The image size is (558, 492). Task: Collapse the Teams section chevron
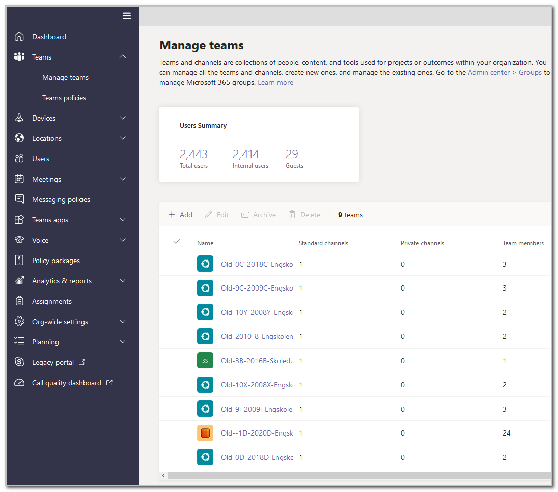coord(123,56)
